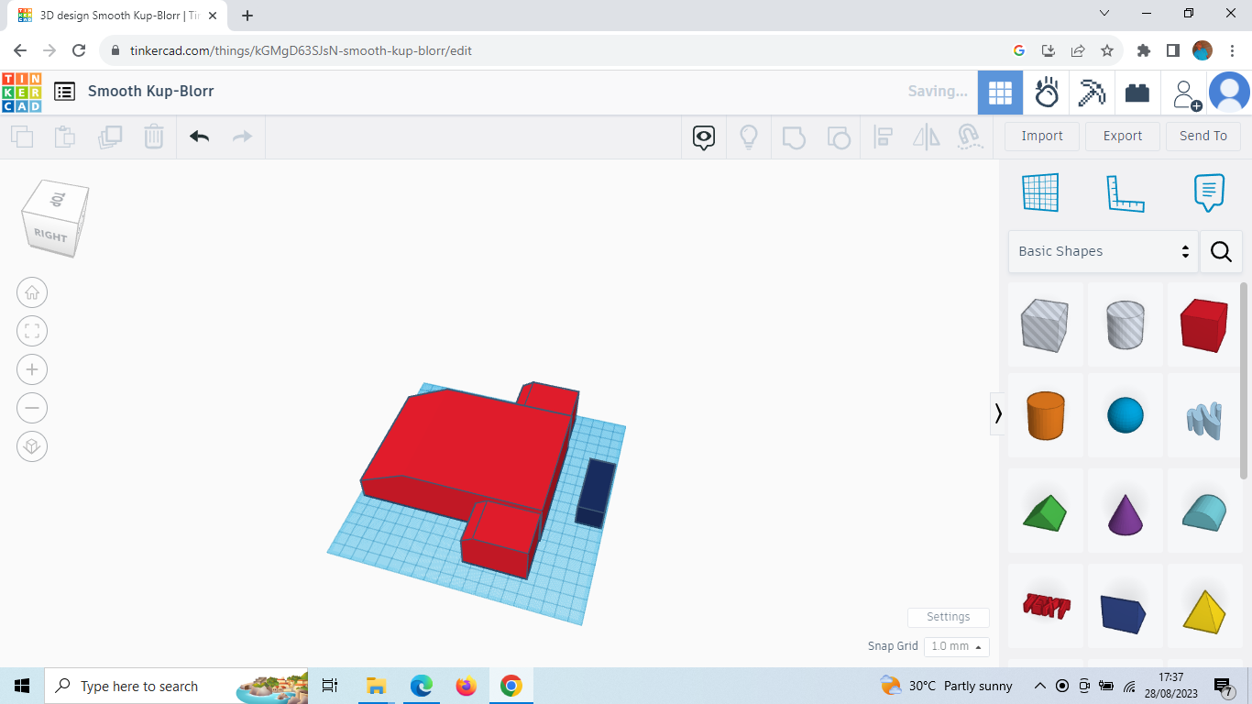Open the Notes tool icon
1252x704 pixels.
[1208, 192]
